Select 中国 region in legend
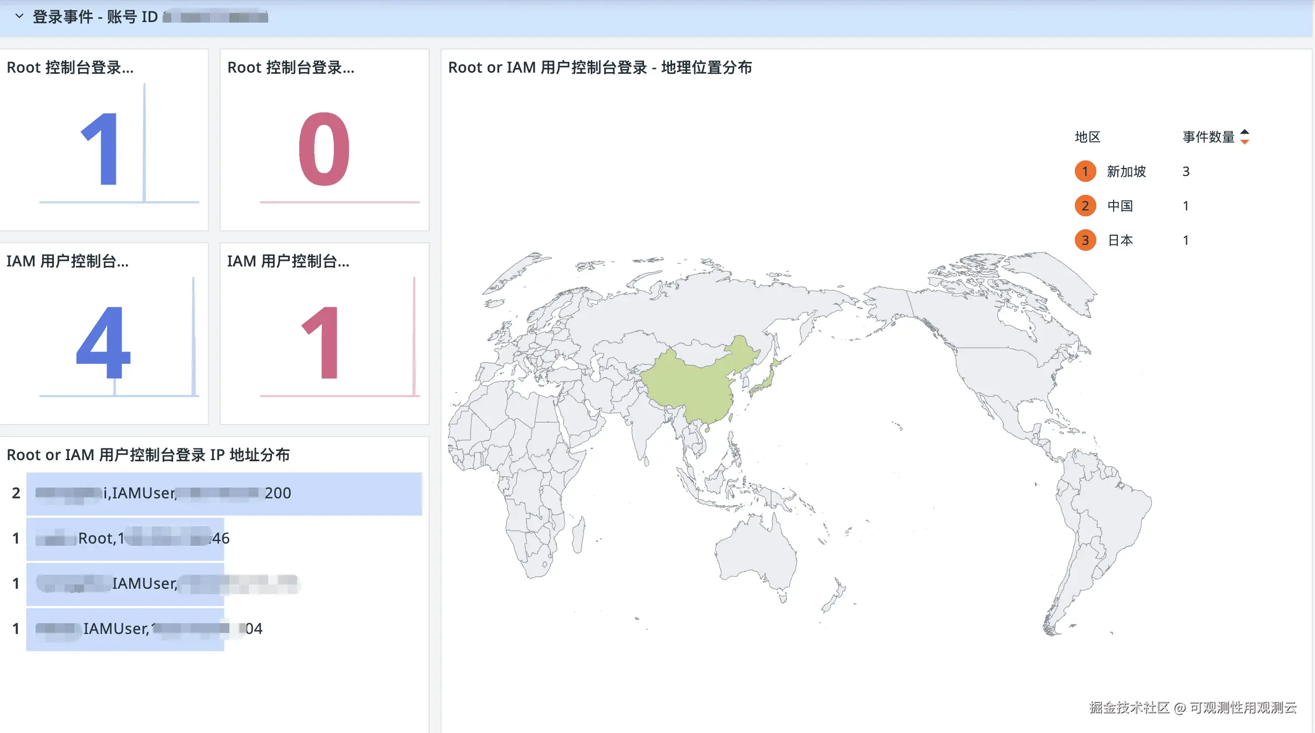 tap(1120, 206)
